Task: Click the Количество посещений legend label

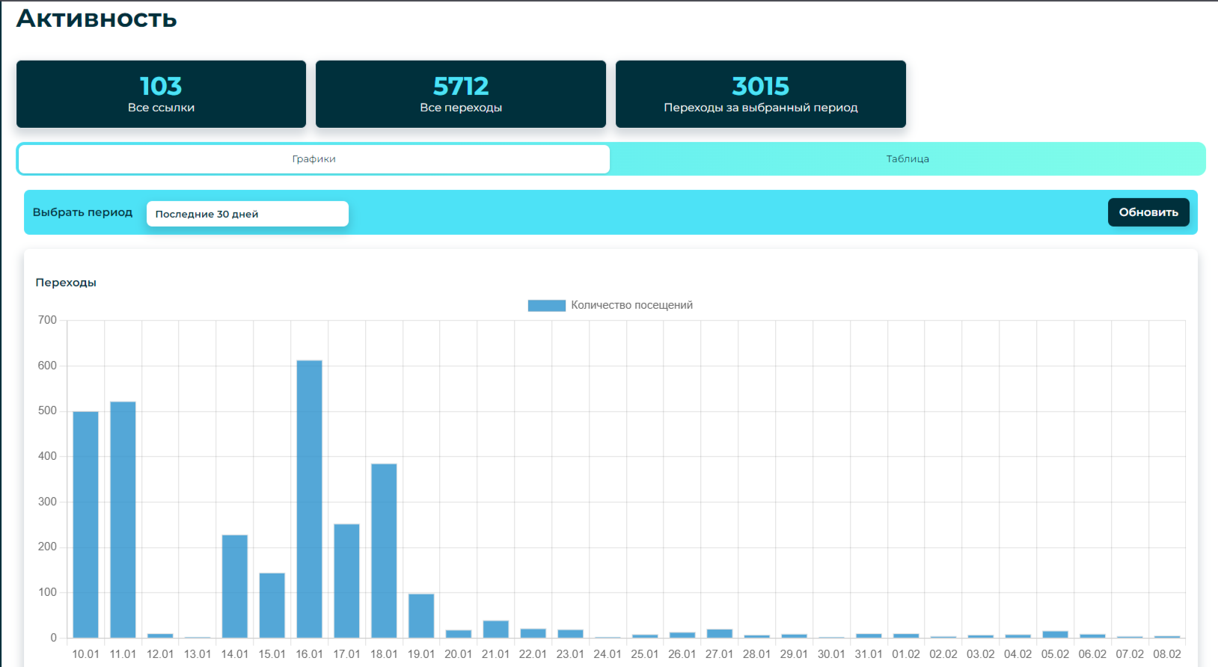Action: pos(631,305)
